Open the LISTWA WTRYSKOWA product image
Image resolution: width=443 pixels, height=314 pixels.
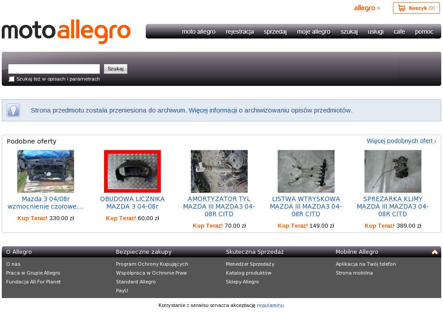pos(306,171)
